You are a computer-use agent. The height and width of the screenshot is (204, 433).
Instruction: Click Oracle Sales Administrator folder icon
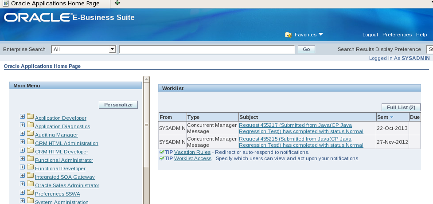[x=30, y=184]
